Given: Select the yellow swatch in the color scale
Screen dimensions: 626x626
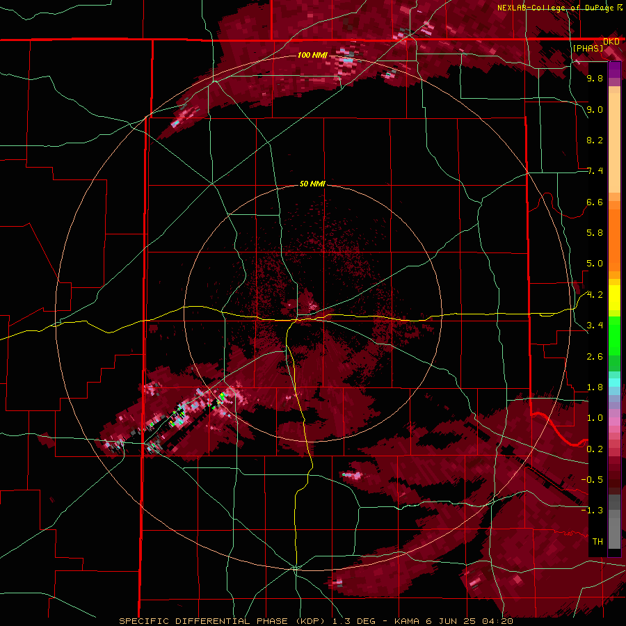Looking at the screenshot, I should tap(614, 298).
